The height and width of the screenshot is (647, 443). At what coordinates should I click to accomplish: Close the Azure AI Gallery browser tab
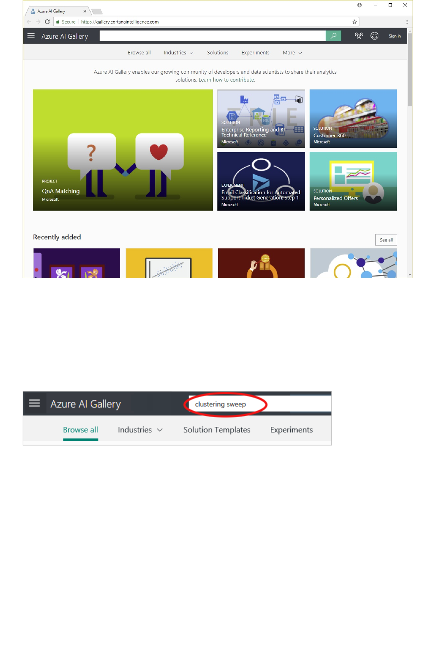click(85, 11)
